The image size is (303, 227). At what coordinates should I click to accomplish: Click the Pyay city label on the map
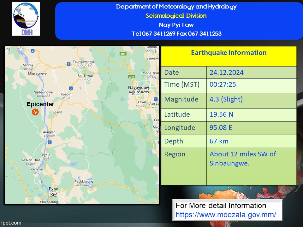coord(53,190)
